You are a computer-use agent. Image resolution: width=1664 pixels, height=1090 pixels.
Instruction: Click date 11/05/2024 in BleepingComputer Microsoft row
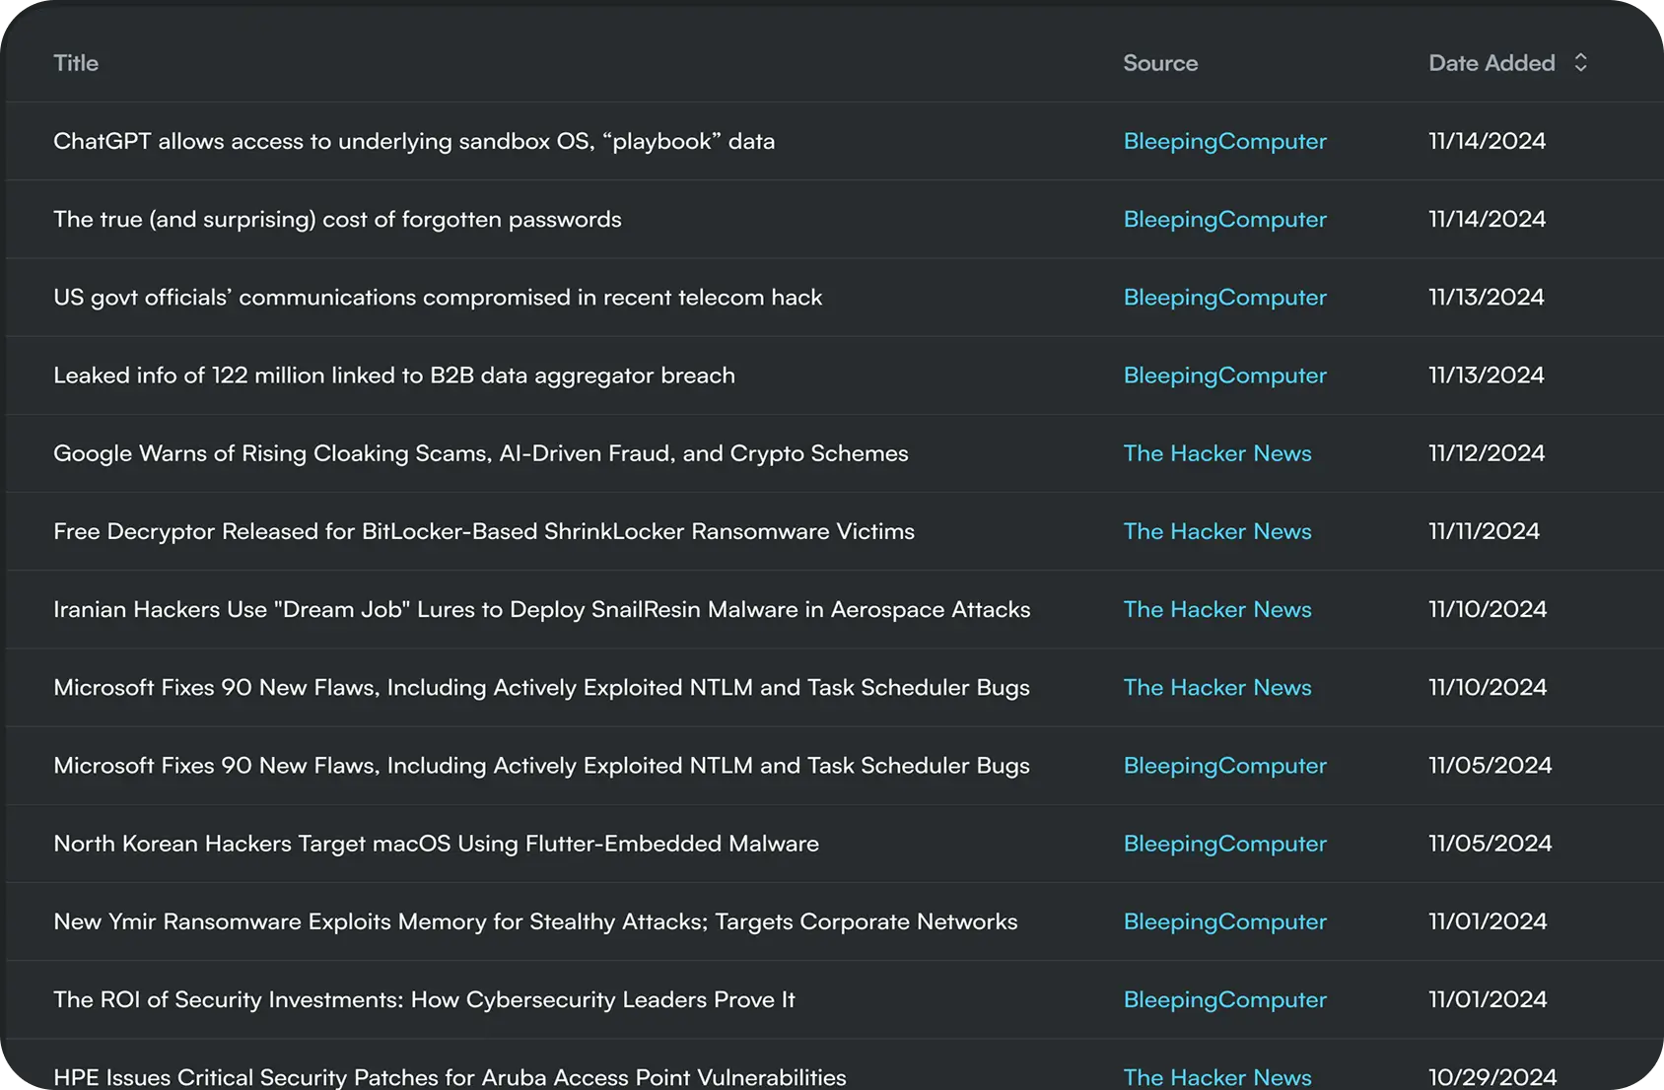(1491, 765)
